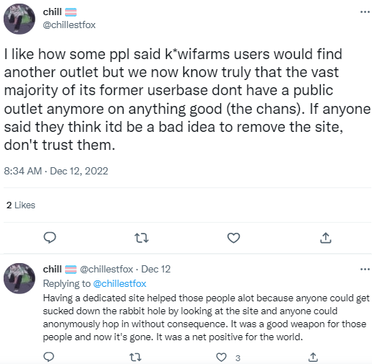
Task: Open the Dec 12 reply date link
Action: tap(156, 270)
